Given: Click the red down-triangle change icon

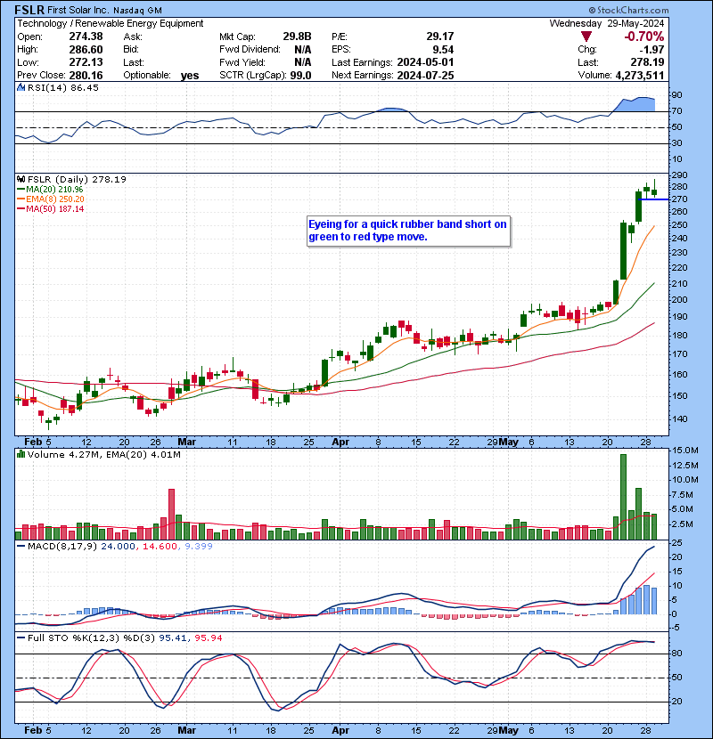Looking at the screenshot, I should pos(586,37).
